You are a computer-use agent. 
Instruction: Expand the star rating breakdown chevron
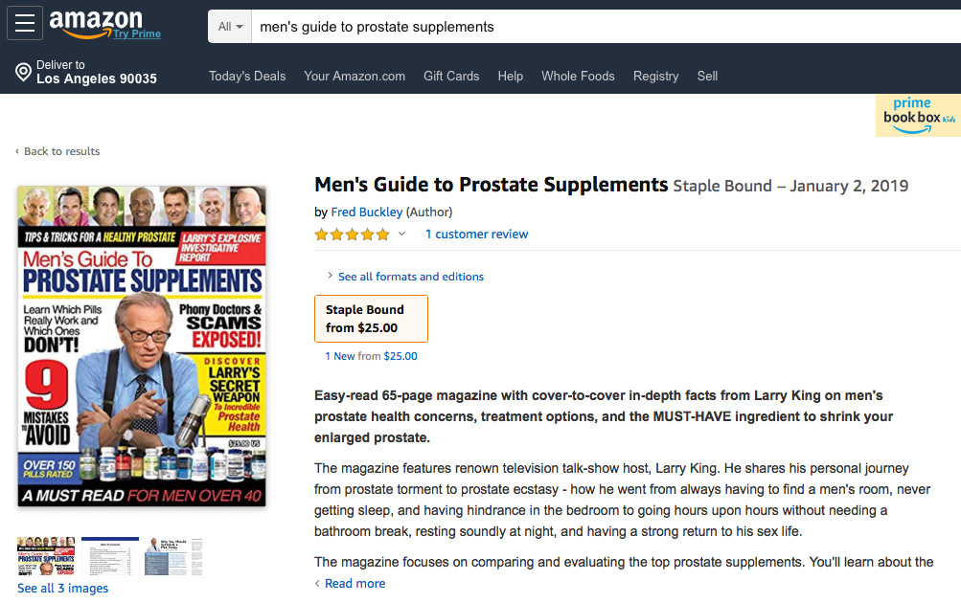[401, 234]
